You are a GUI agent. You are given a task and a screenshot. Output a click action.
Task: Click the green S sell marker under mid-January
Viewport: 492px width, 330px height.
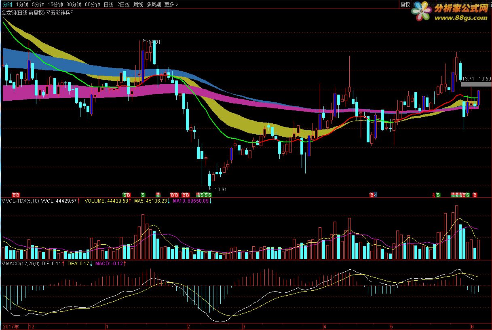tap(143, 195)
